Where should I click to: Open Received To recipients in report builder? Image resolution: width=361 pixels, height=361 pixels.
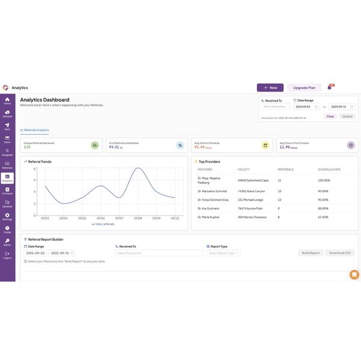[x=159, y=253]
